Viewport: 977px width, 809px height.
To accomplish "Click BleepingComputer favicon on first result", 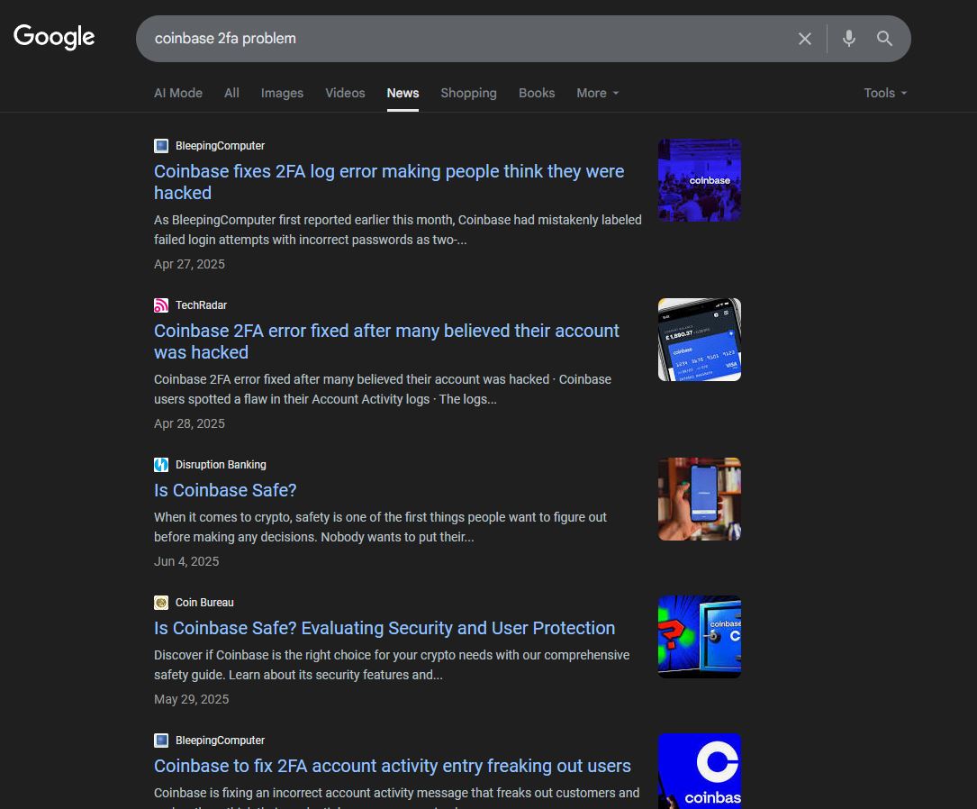I will 161,146.
